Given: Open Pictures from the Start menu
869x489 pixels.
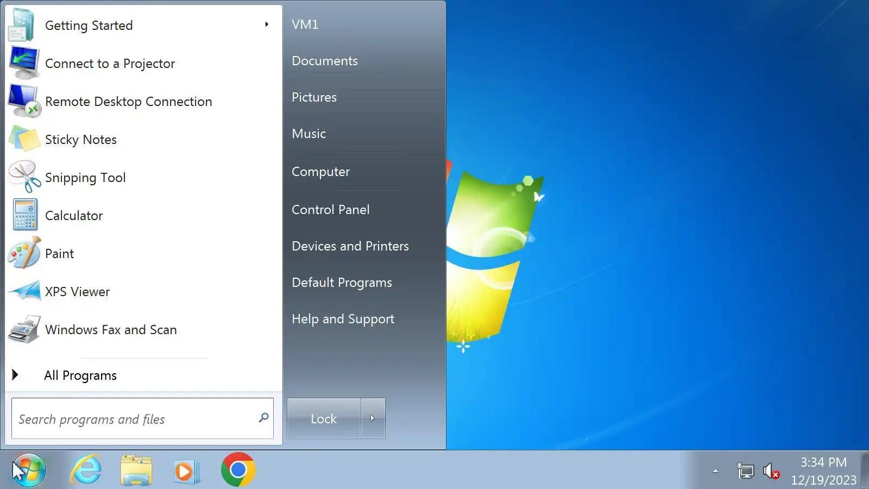Looking at the screenshot, I should tap(314, 97).
